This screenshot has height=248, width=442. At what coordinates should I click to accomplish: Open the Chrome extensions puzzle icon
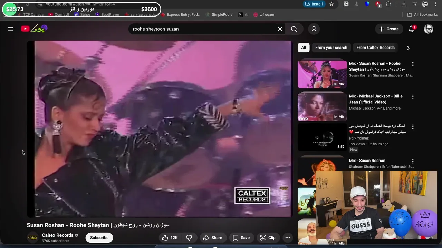(x=388, y=4)
